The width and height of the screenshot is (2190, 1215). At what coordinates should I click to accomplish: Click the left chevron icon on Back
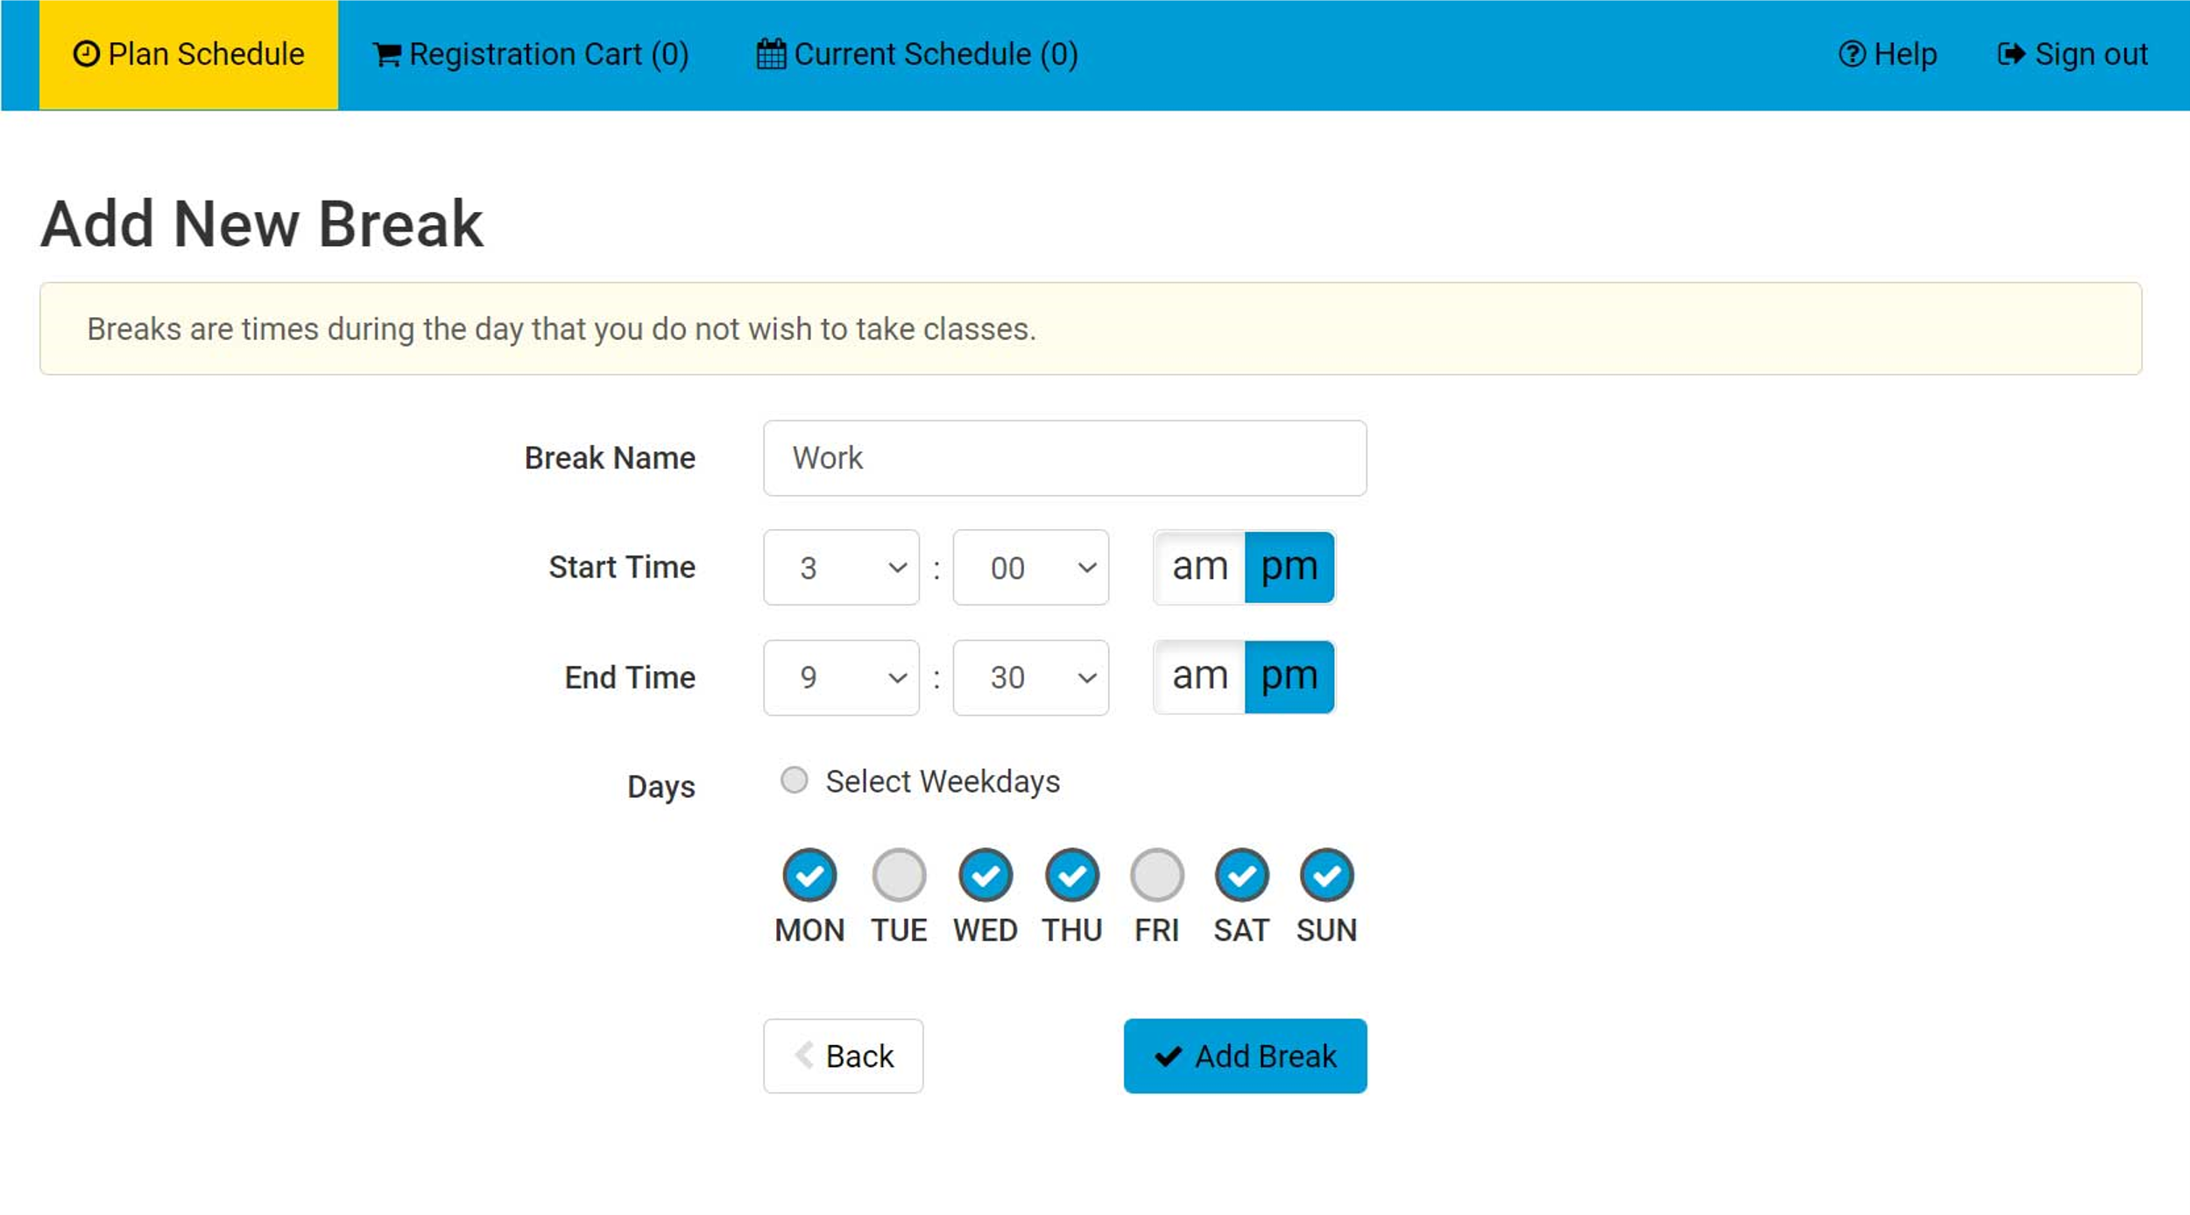pyautogui.click(x=804, y=1056)
